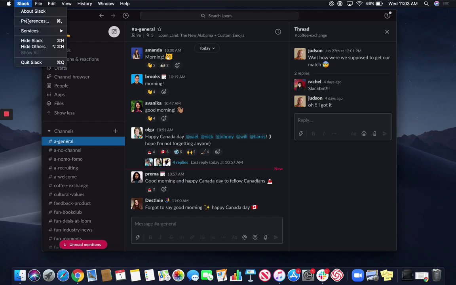Open the History menu
Viewport: 456px width, 285px height.
85,4
